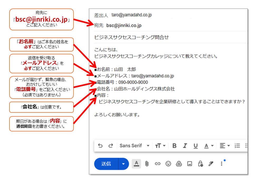Click the 電話番号：090-9000-9000 line

[121, 82]
